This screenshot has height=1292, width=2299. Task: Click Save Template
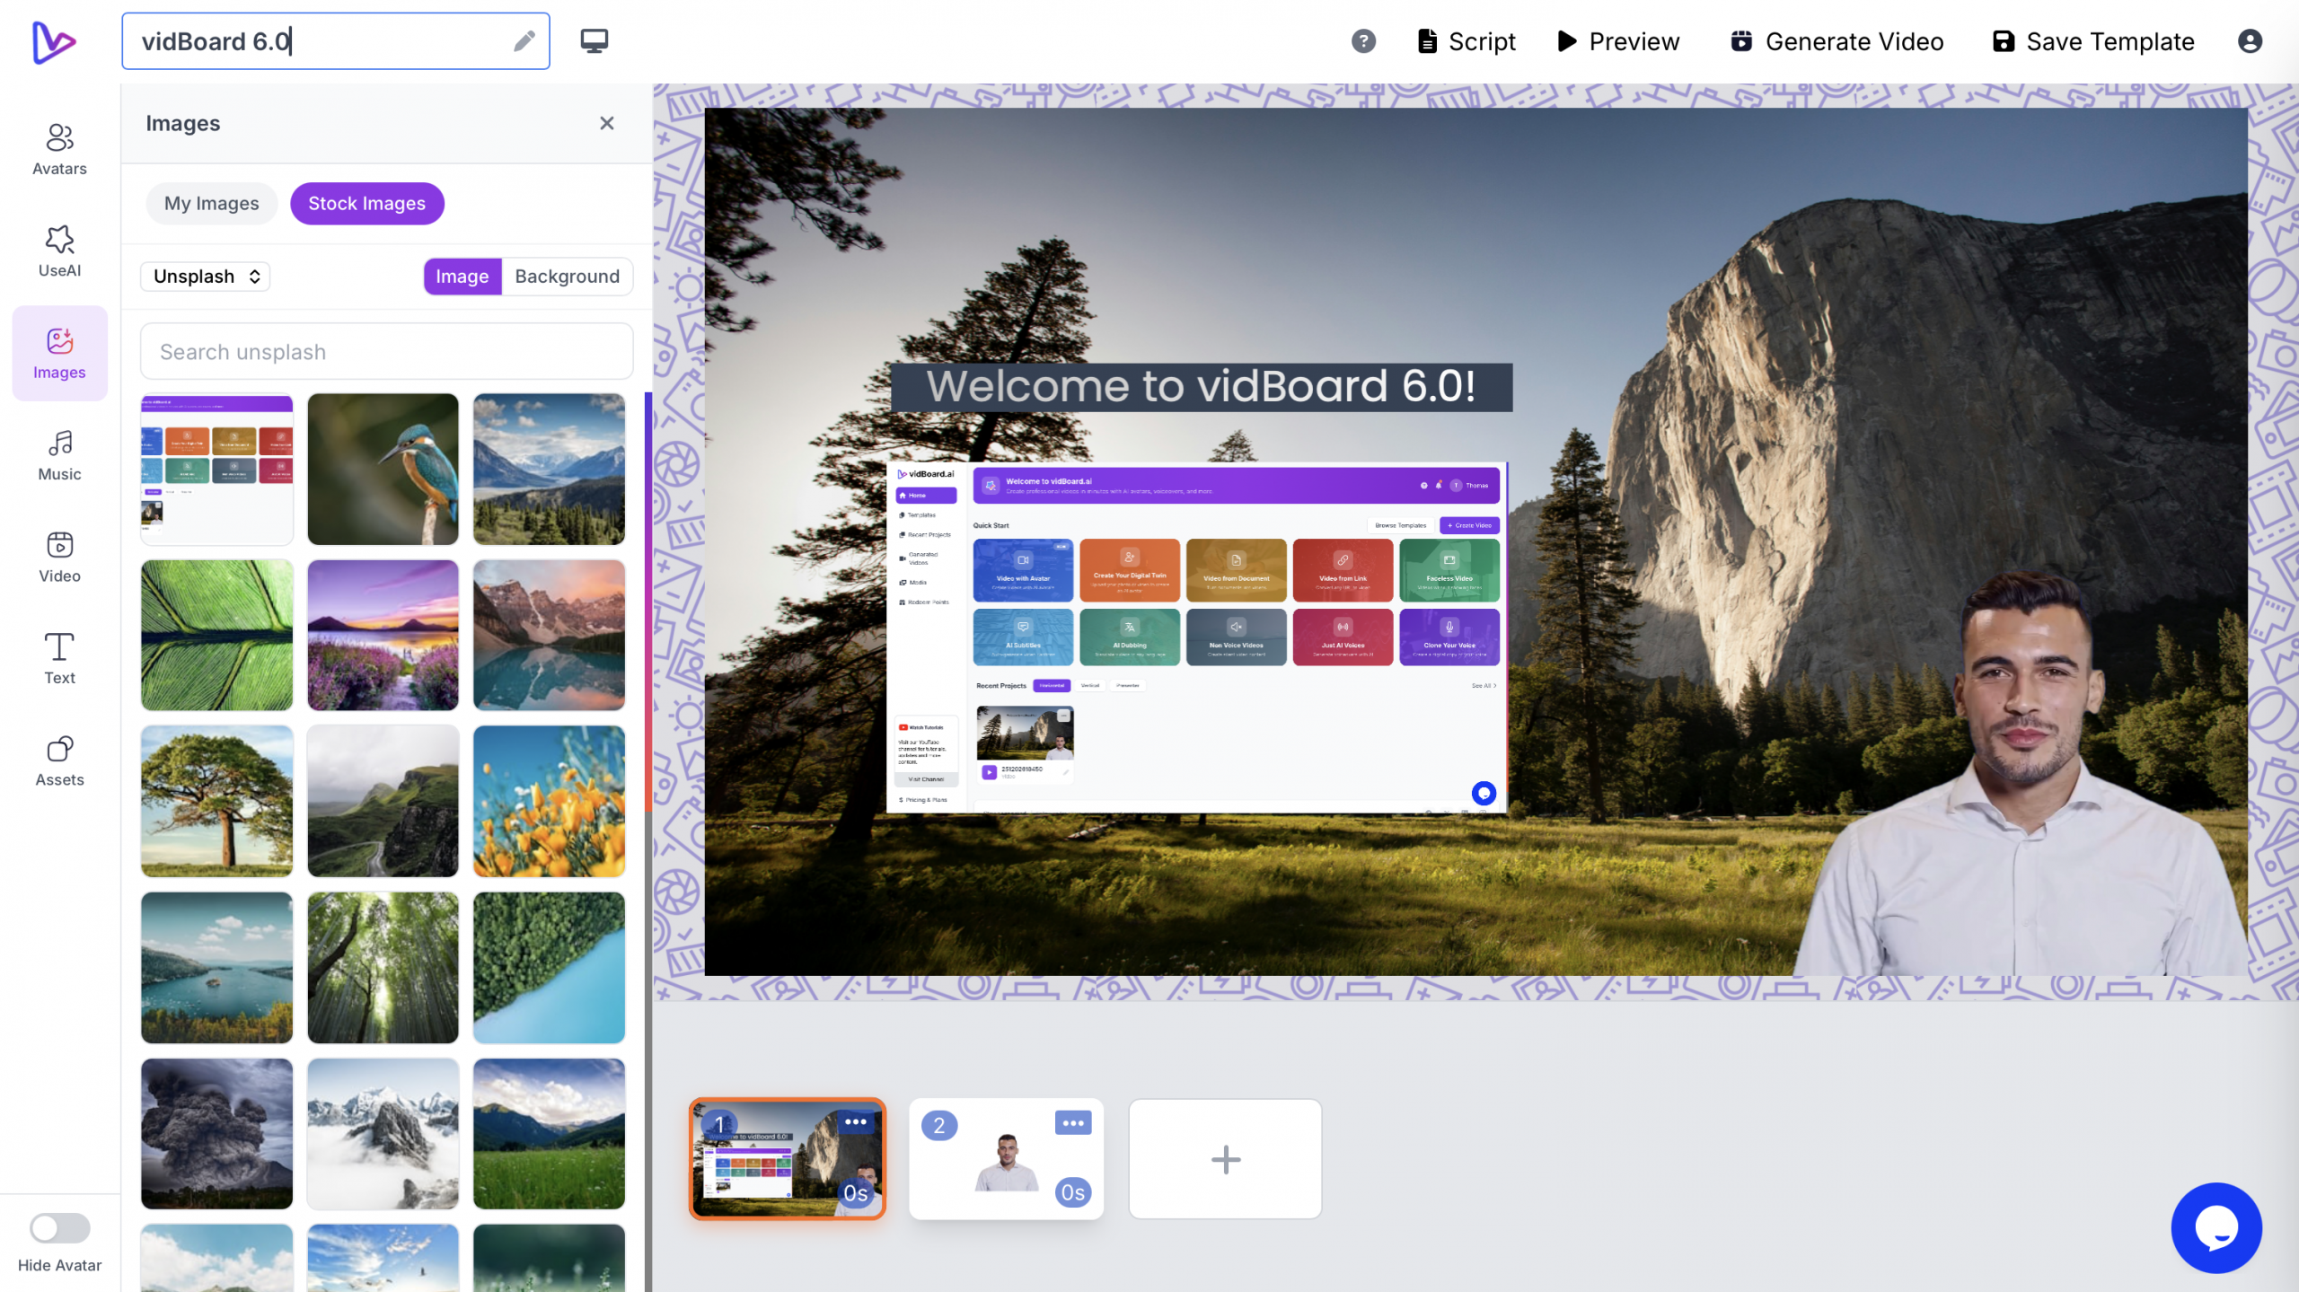click(2092, 41)
